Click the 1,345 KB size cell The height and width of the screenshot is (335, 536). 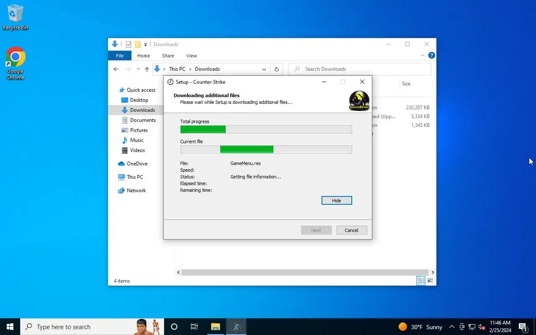pos(420,125)
